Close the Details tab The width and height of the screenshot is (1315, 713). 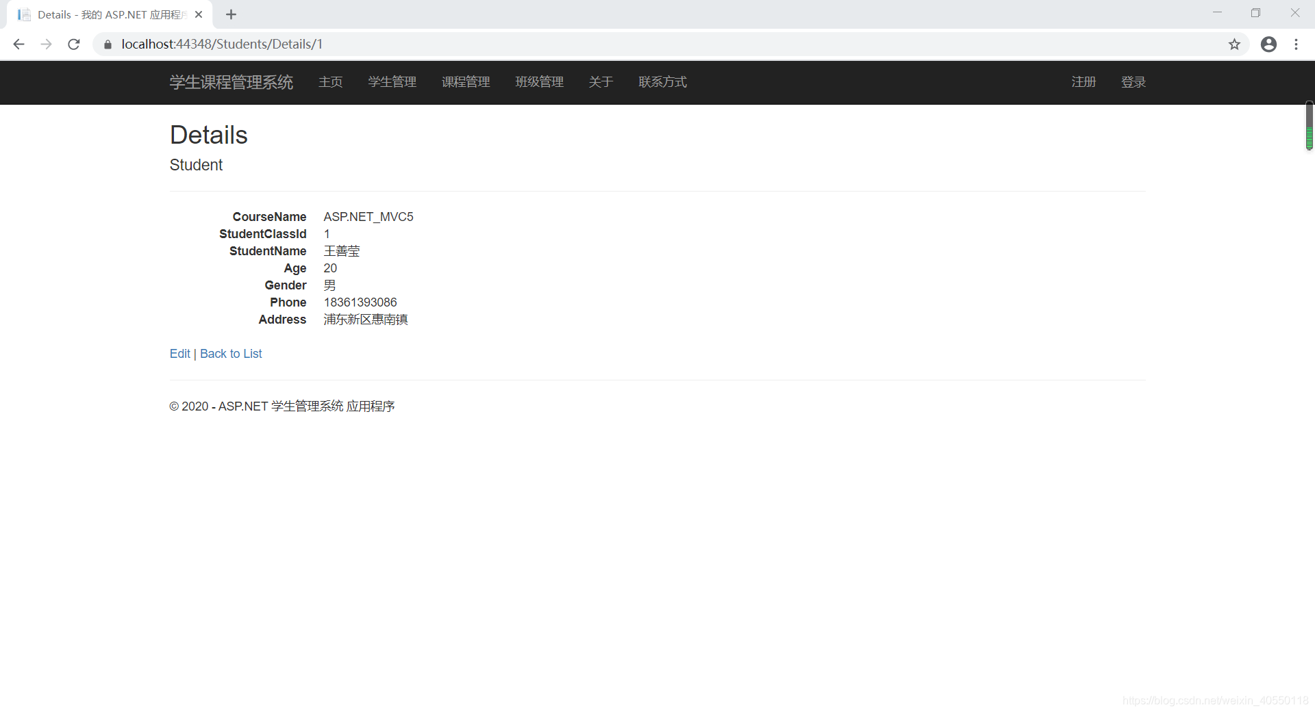[199, 14]
